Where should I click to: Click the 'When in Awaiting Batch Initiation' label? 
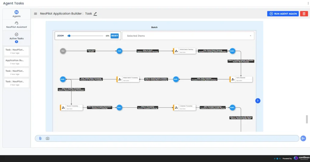pos(156,79)
